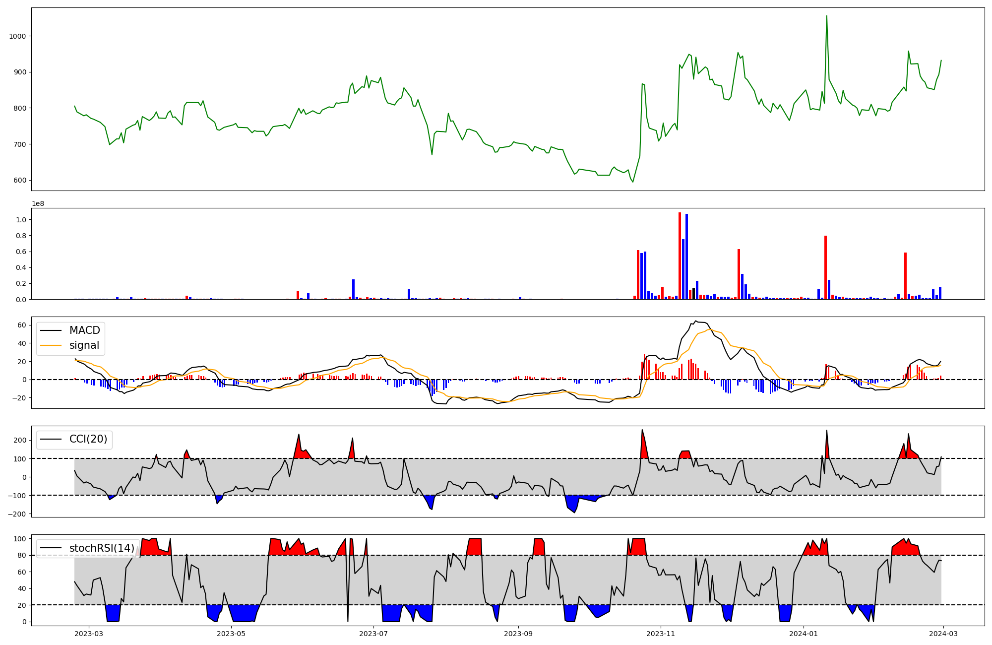Click the MACD legend label
Image resolution: width=992 pixels, height=645 pixels.
(84, 330)
